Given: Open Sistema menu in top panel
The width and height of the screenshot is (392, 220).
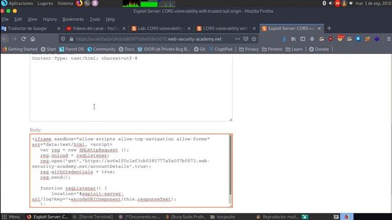Looking at the screenshot, I should (66, 3).
